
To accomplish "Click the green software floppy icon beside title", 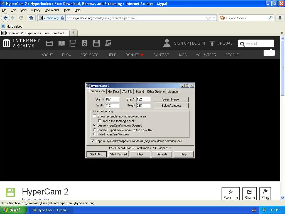I will [x=10, y=192].
